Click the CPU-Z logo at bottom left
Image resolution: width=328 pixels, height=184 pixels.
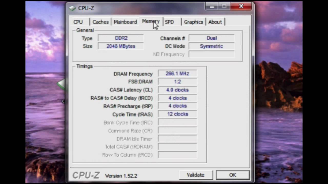[x=86, y=175]
